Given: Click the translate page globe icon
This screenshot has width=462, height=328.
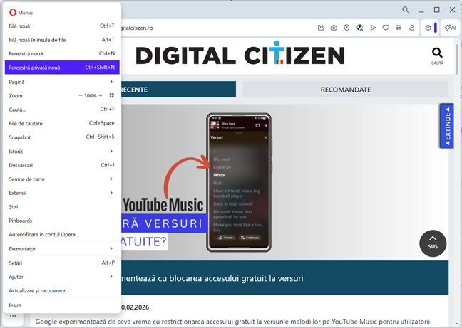Looking at the screenshot, I should 359,28.
